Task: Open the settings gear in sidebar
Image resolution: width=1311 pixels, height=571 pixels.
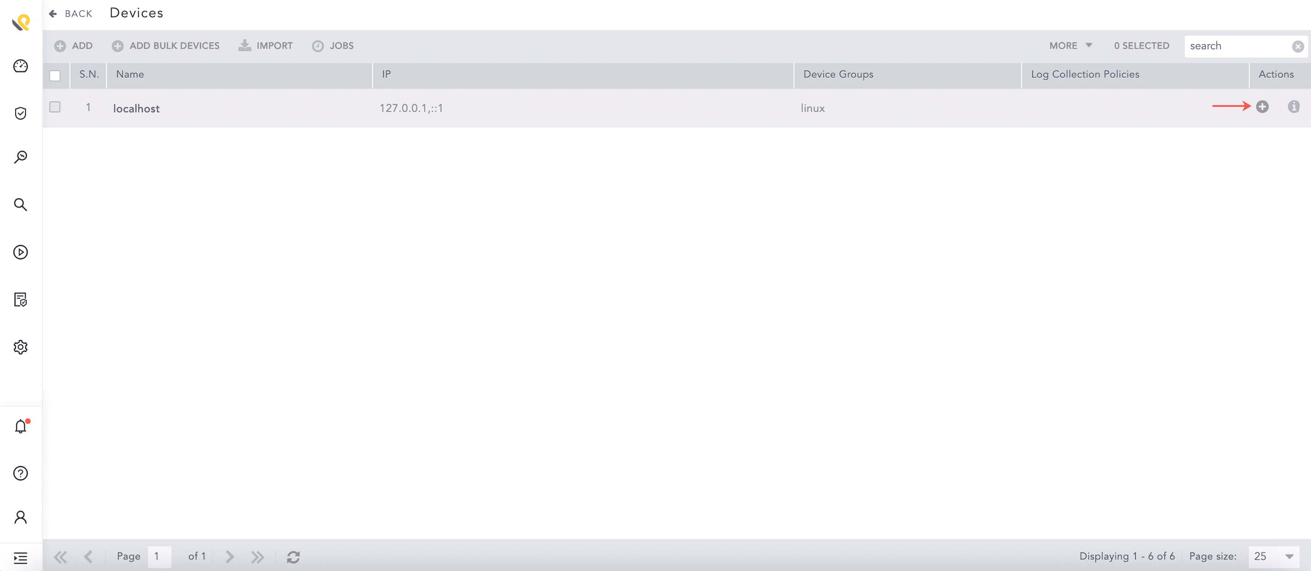Action: (21, 347)
